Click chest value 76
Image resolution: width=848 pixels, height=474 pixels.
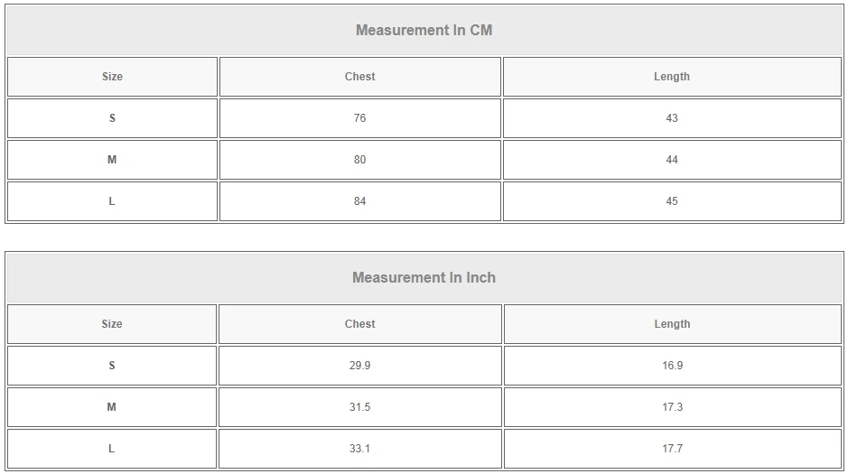pos(359,118)
